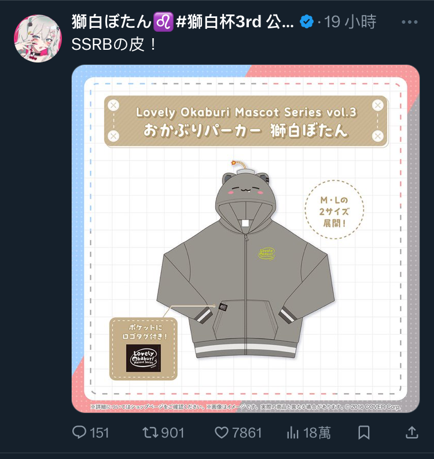Click the Leo zodiac emoji in name
This screenshot has width=434, height=459.
point(163,22)
